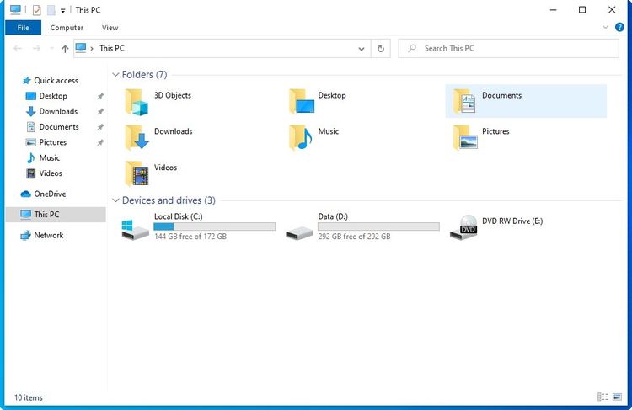Collapse the Folders (7) group

(115, 75)
